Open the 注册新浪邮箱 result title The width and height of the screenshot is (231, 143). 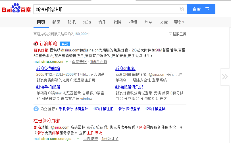(47, 121)
